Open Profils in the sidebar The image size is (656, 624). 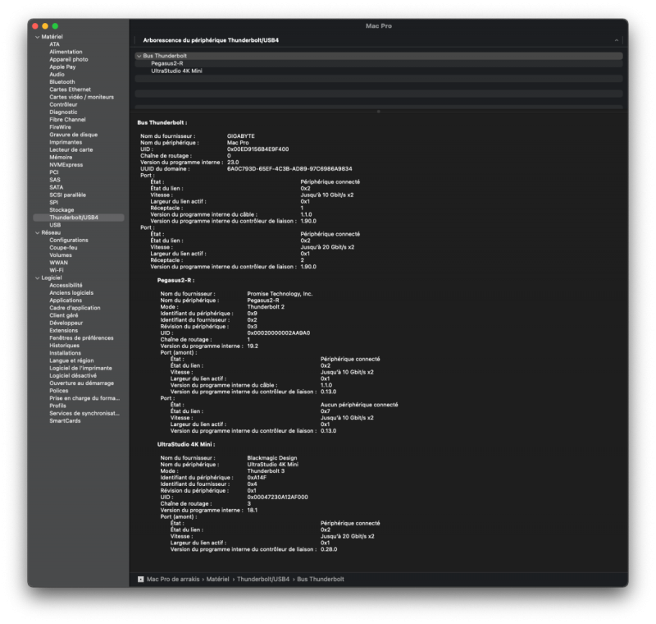click(57, 406)
